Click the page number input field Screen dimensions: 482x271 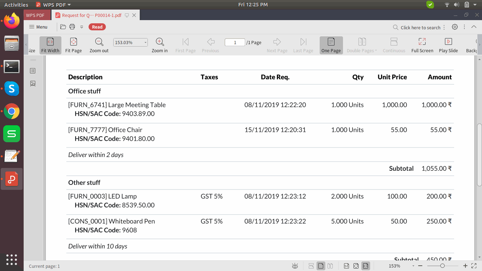(235, 42)
